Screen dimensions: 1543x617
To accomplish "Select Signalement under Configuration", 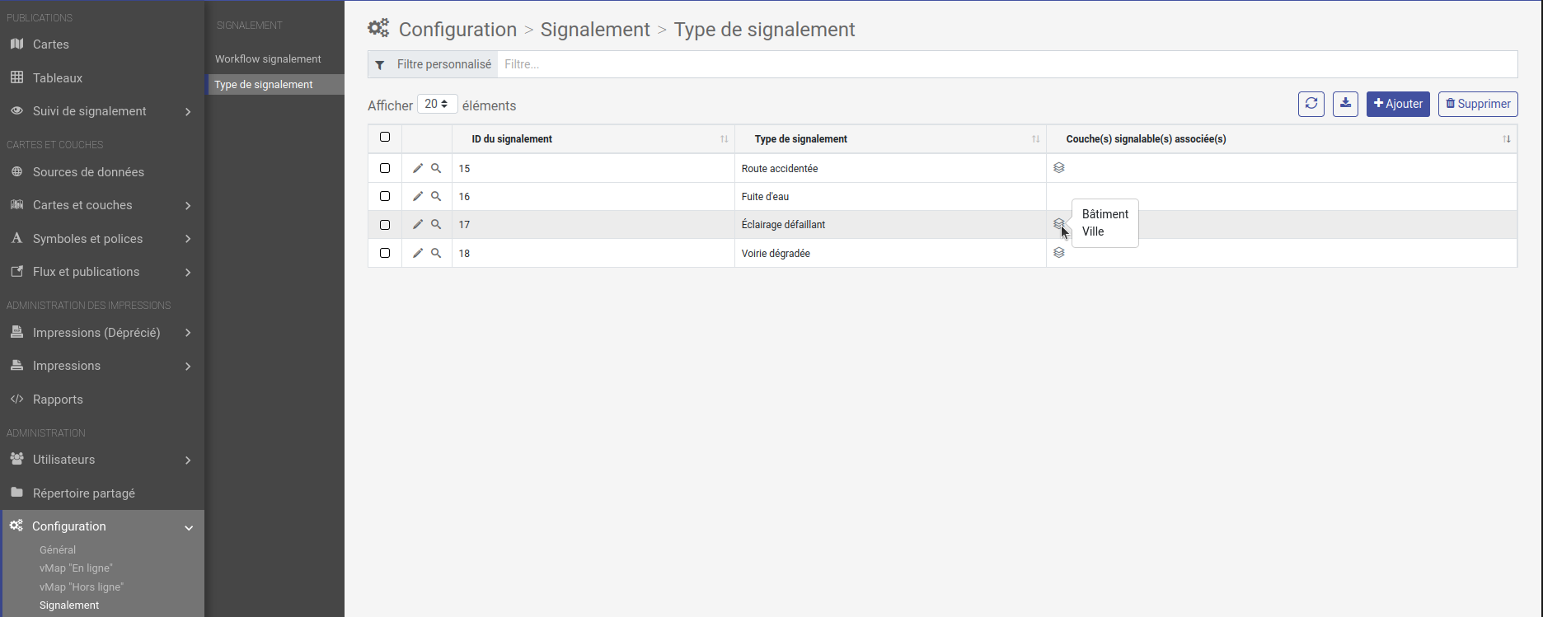I will click(69, 605).
